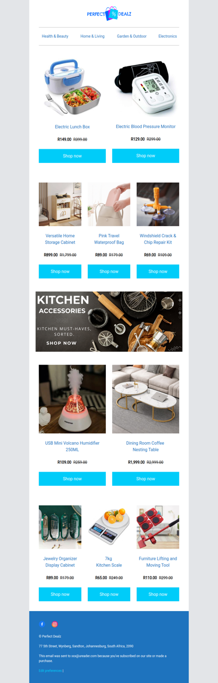This screenshot has height=683, width=218.
Task: Select the Health & Beauty menu item
Action: pyautogui.click(x=55, y=36)
